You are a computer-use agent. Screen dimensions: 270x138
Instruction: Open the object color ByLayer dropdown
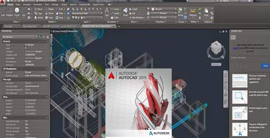(164, 9)
